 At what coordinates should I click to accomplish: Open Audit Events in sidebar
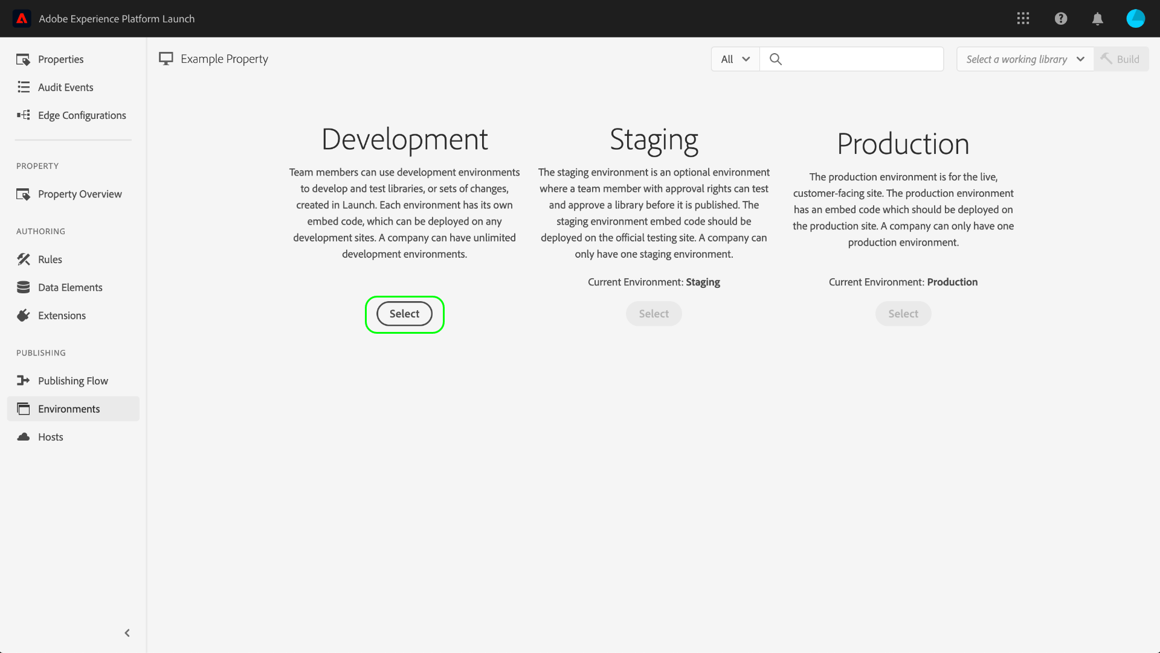coord(65,88)
